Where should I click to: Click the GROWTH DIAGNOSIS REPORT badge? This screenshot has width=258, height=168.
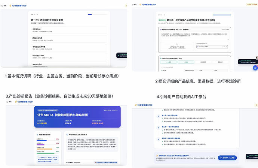click(48, 110)
